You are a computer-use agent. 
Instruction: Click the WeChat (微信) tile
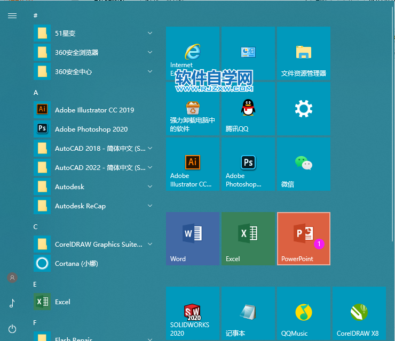click(x=303, y=164)
